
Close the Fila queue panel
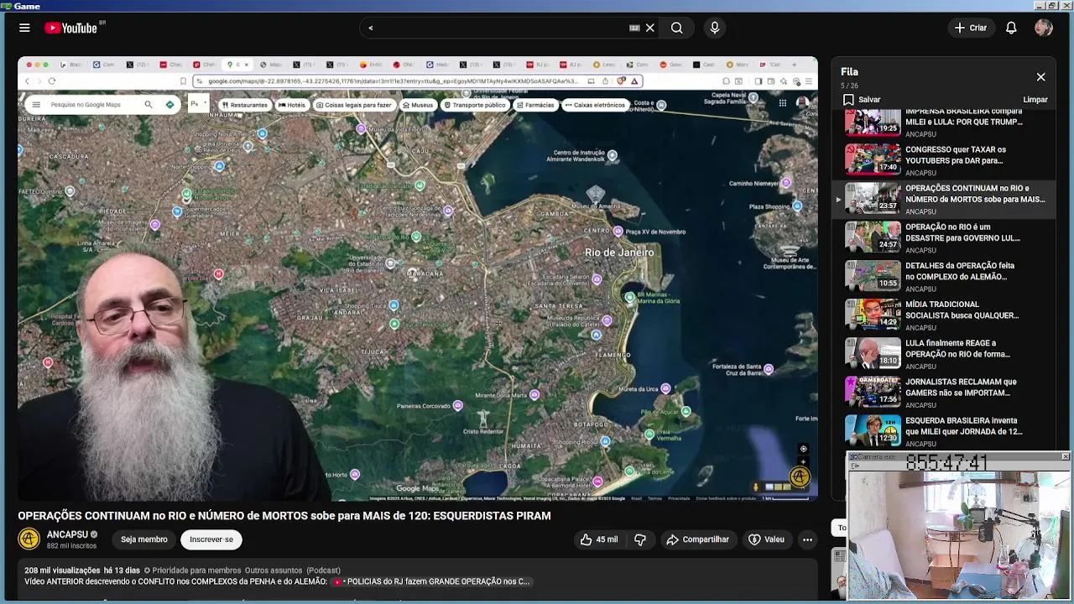tap(1040, 77)
